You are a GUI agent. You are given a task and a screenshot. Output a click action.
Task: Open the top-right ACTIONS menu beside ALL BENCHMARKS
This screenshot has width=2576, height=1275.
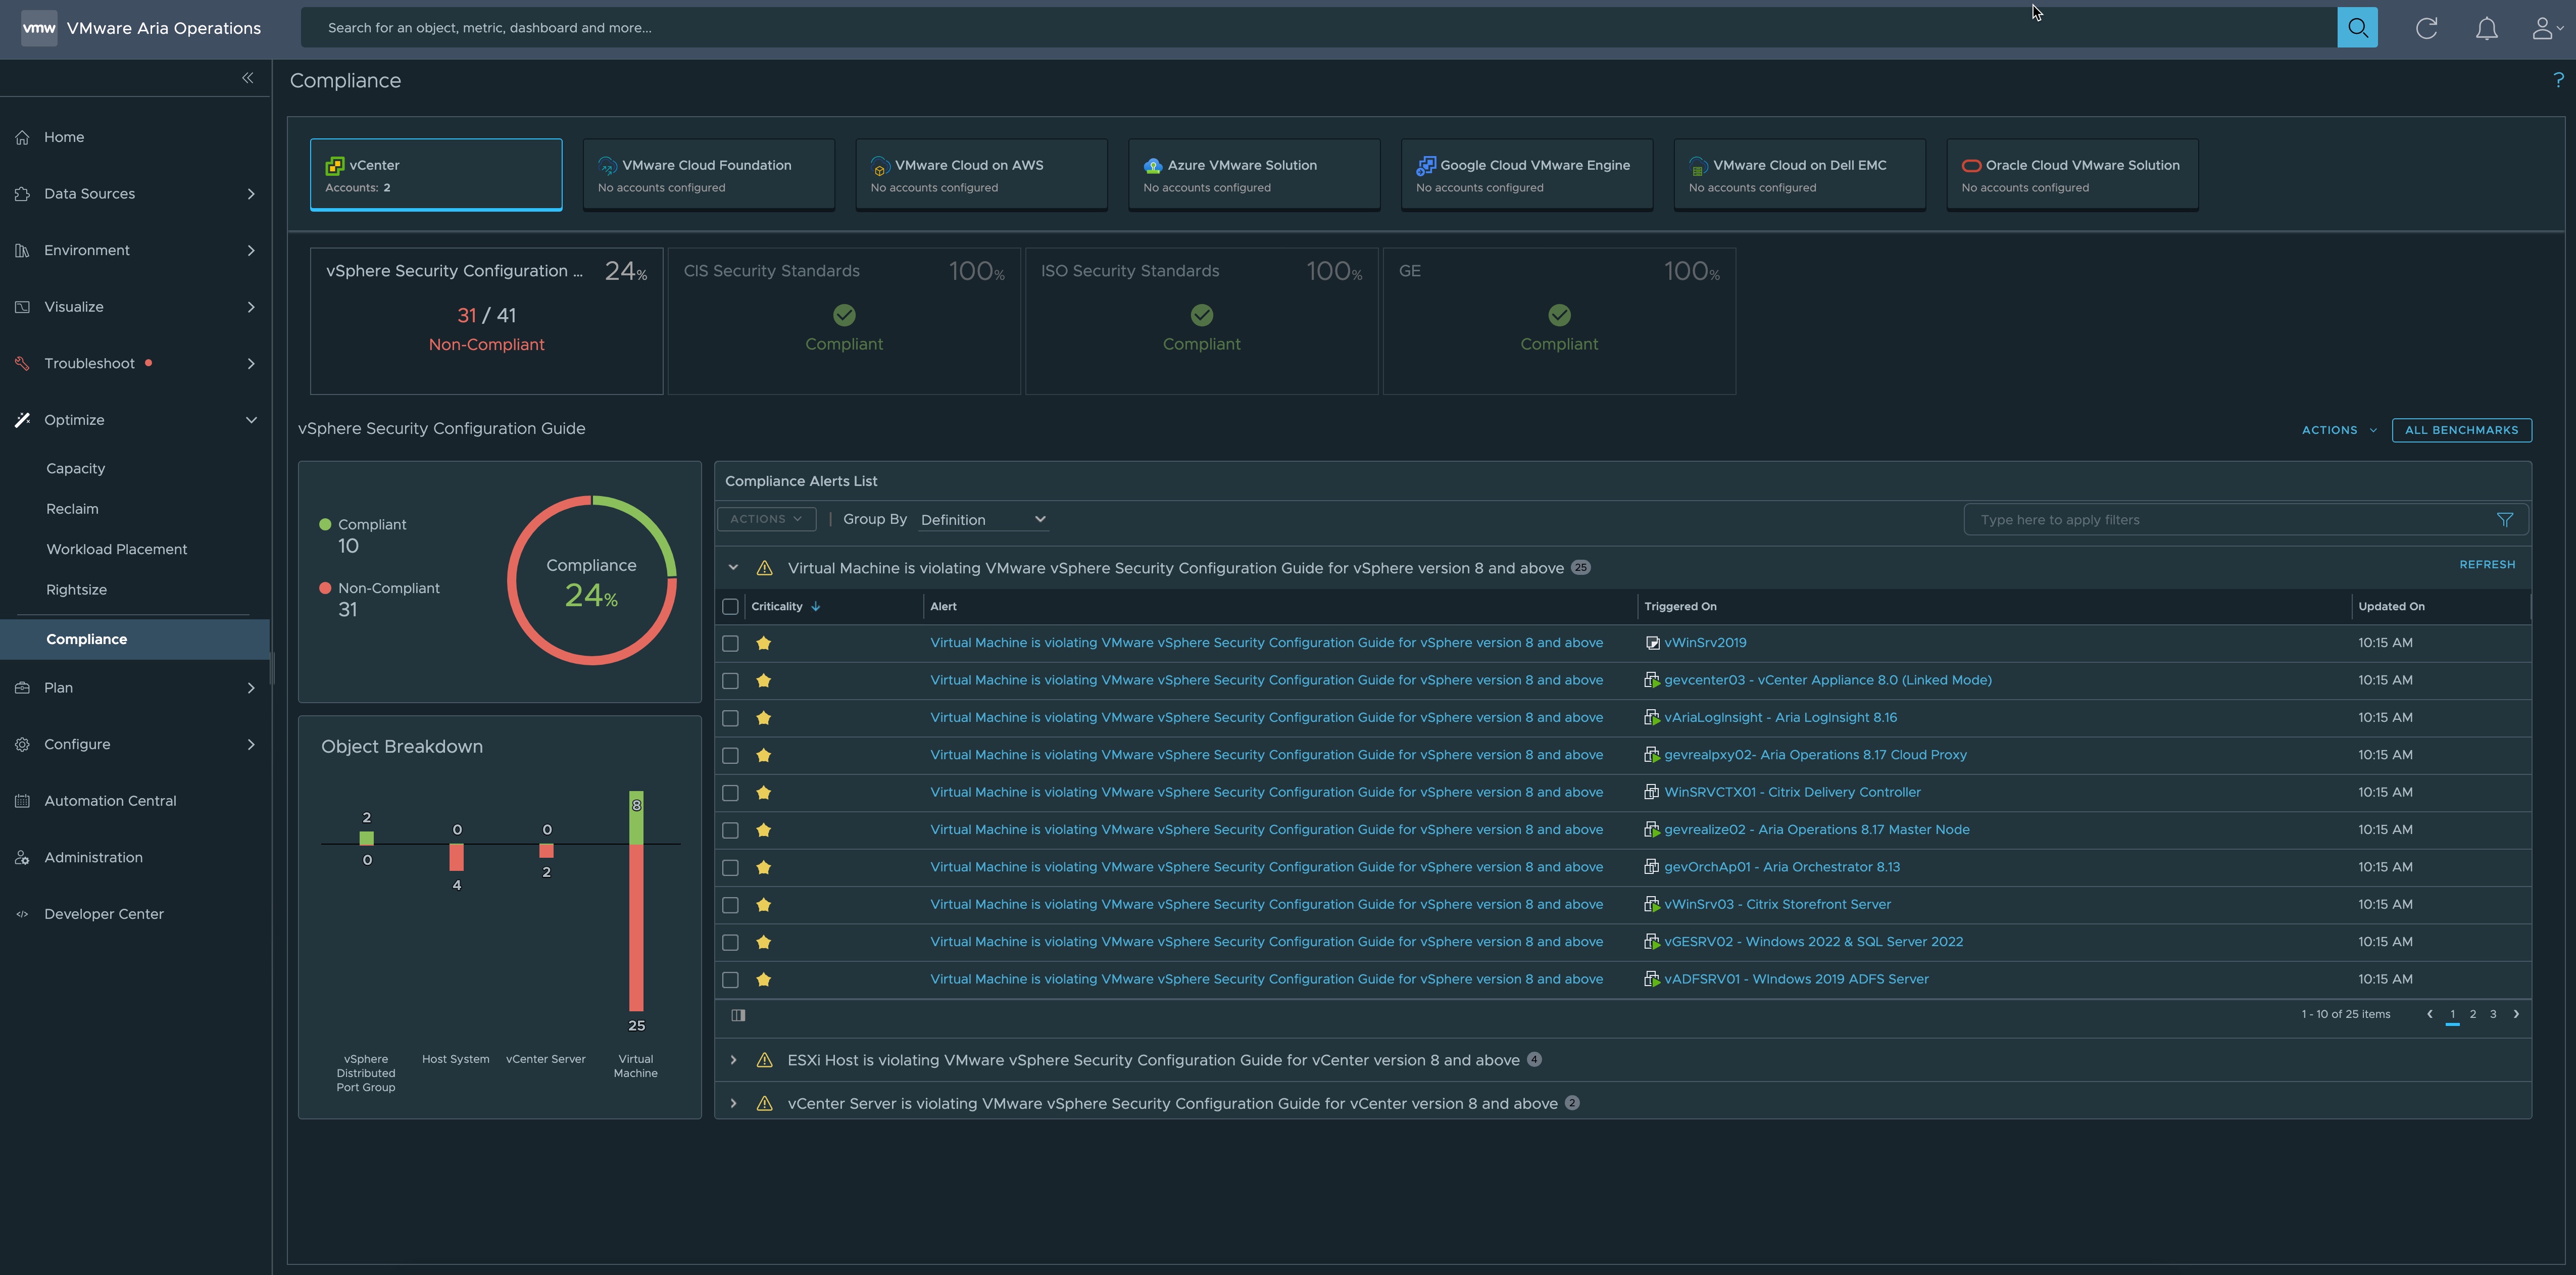pos(2339,430)
